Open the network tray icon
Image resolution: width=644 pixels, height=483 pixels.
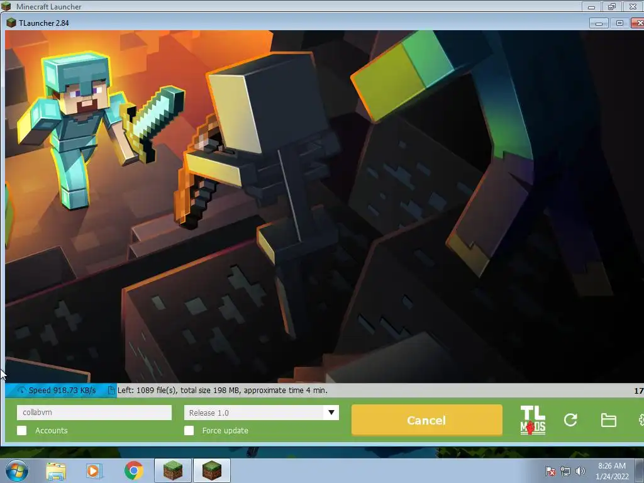point(565,471)
